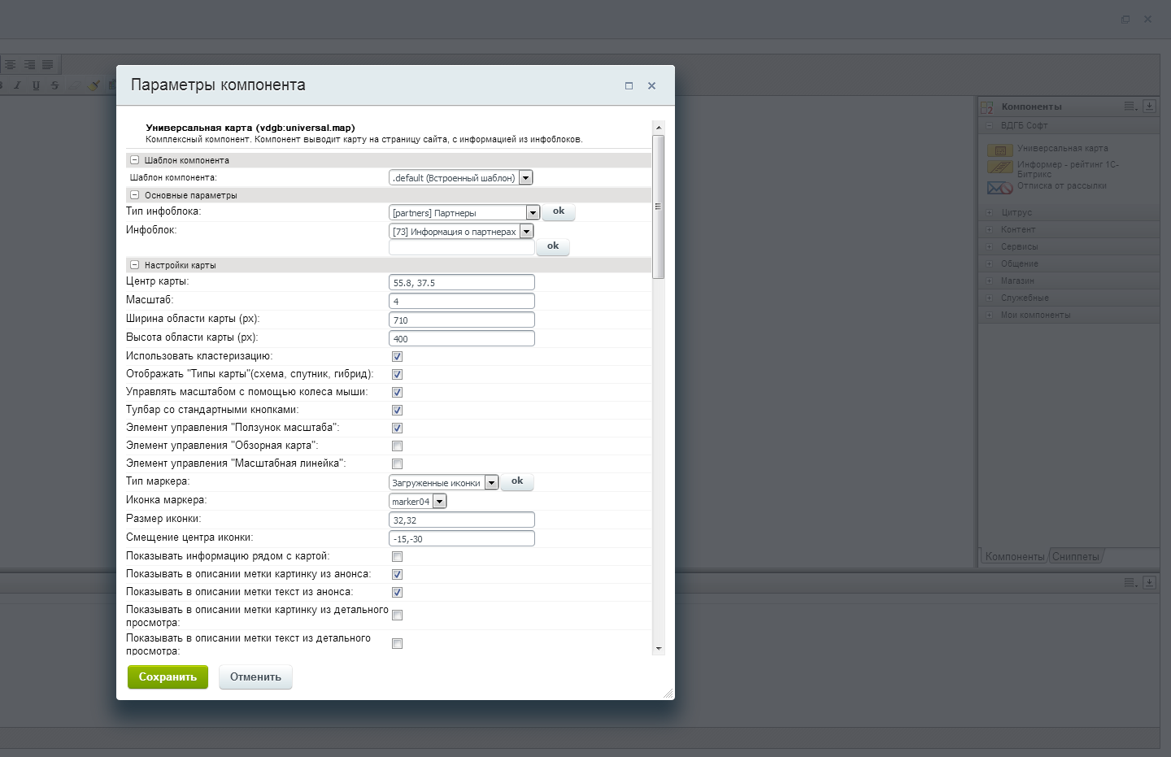Click ok button next to Тип инфоблока
The height and width of the screenshot is (757, 1171).
[x=559, y=211]
